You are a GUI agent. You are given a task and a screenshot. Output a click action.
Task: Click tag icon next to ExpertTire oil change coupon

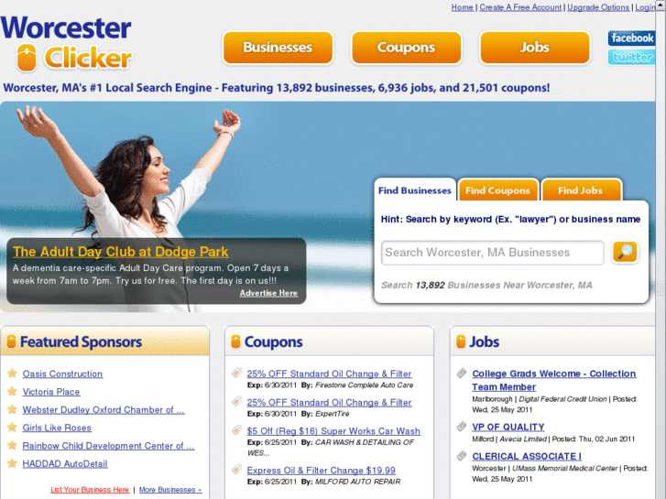pyautogui.click(x=236, y=401)
